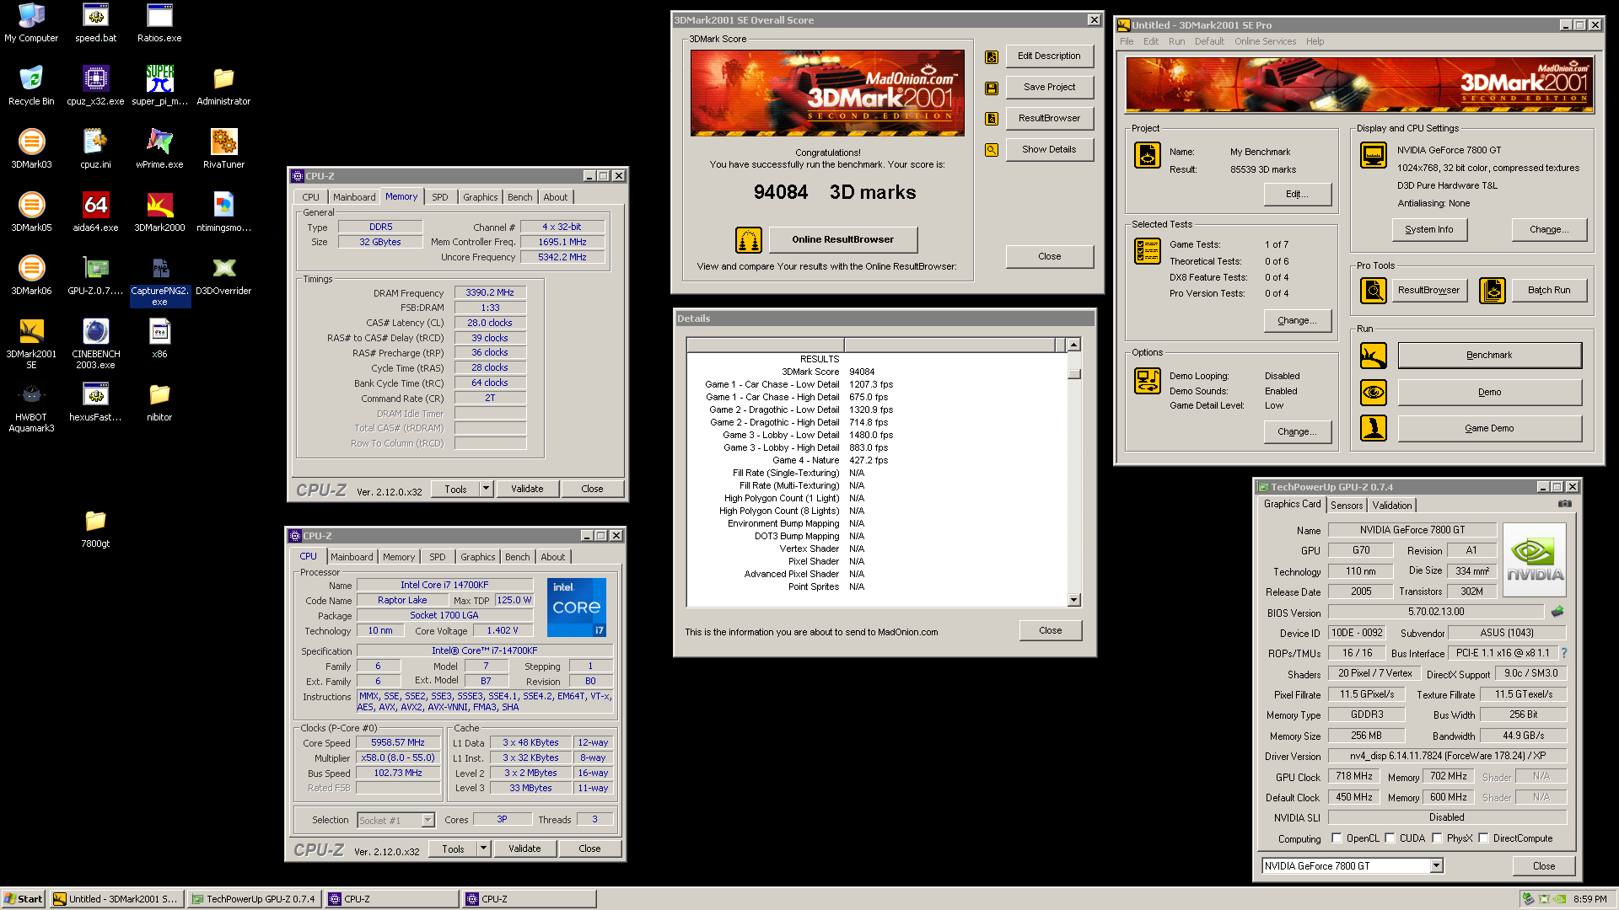Open the Sensors tab in GPU-Z
Image resolution: width=1619 pixels, height=910 pixels.
1347,506
